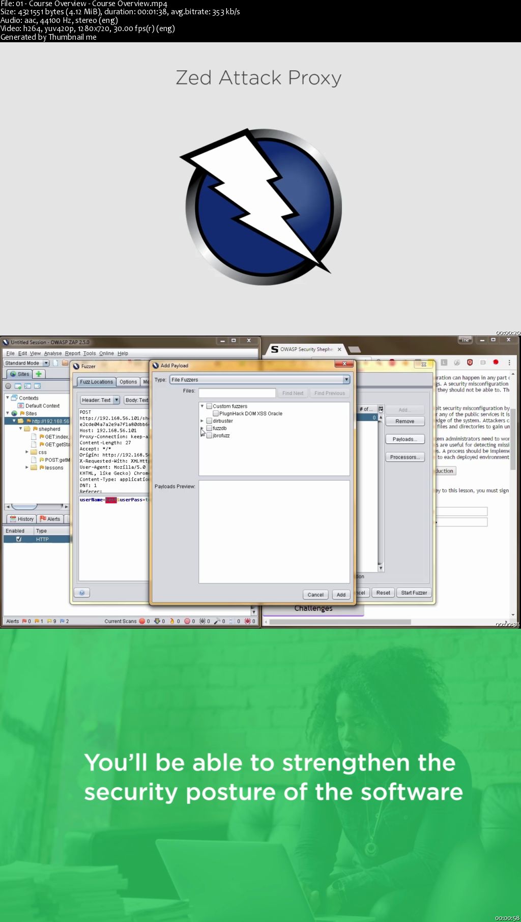The width and height of the screenshot is (521, 922).
Task: Click Cancel in Add Payload dialog
Action: coord(315,595)
